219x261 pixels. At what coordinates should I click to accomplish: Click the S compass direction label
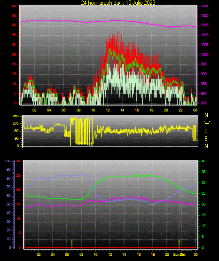coord(206,131)
